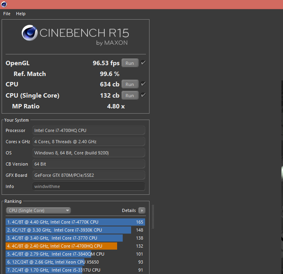Run the CPU benchmark
283x274 pixels.
[x=130, y=84]
